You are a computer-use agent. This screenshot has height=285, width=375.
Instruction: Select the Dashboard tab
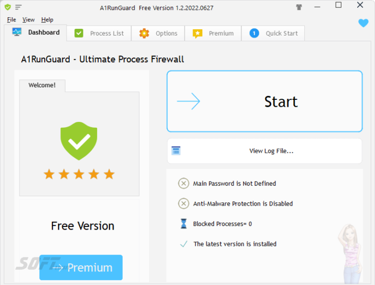pos(36,32)
